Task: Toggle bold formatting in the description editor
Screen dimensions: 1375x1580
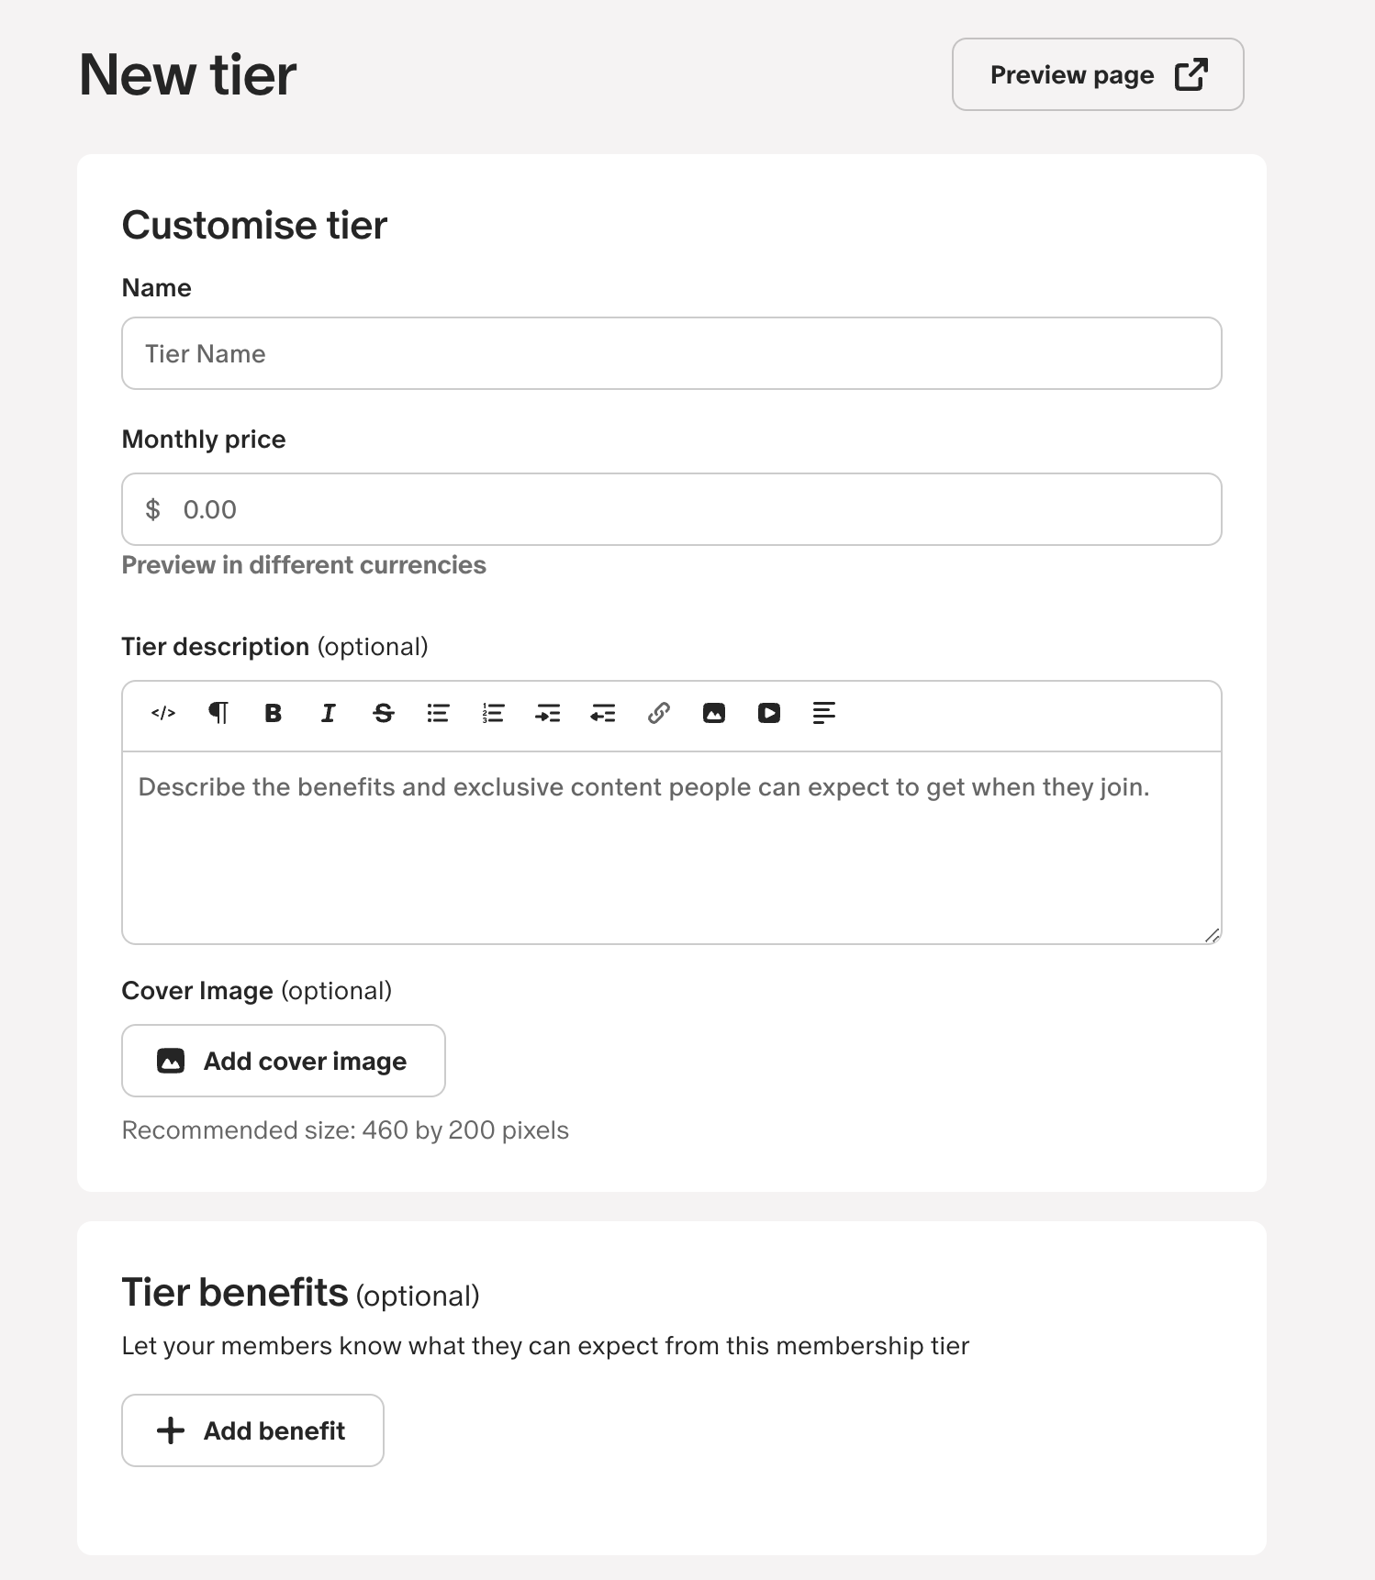Action: 273,713
